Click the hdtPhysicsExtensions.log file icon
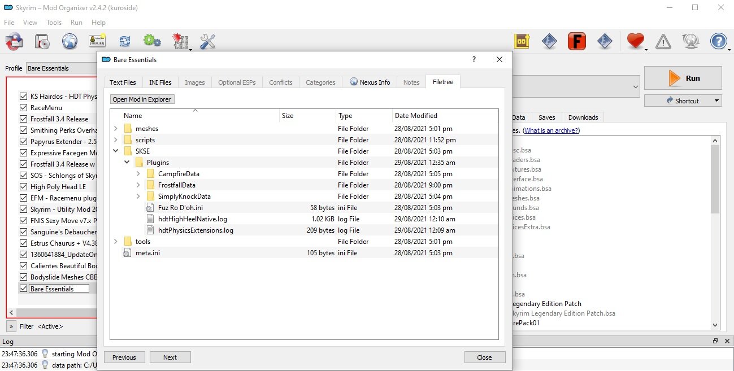 click(x=150, y=230)
